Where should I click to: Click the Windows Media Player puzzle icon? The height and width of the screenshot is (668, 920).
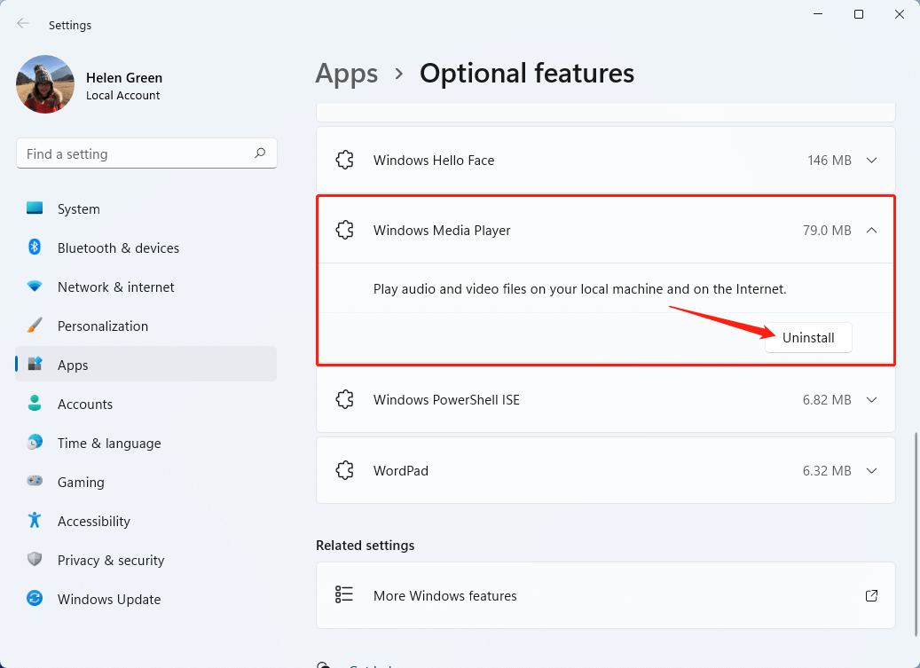[x=345, y=230]
